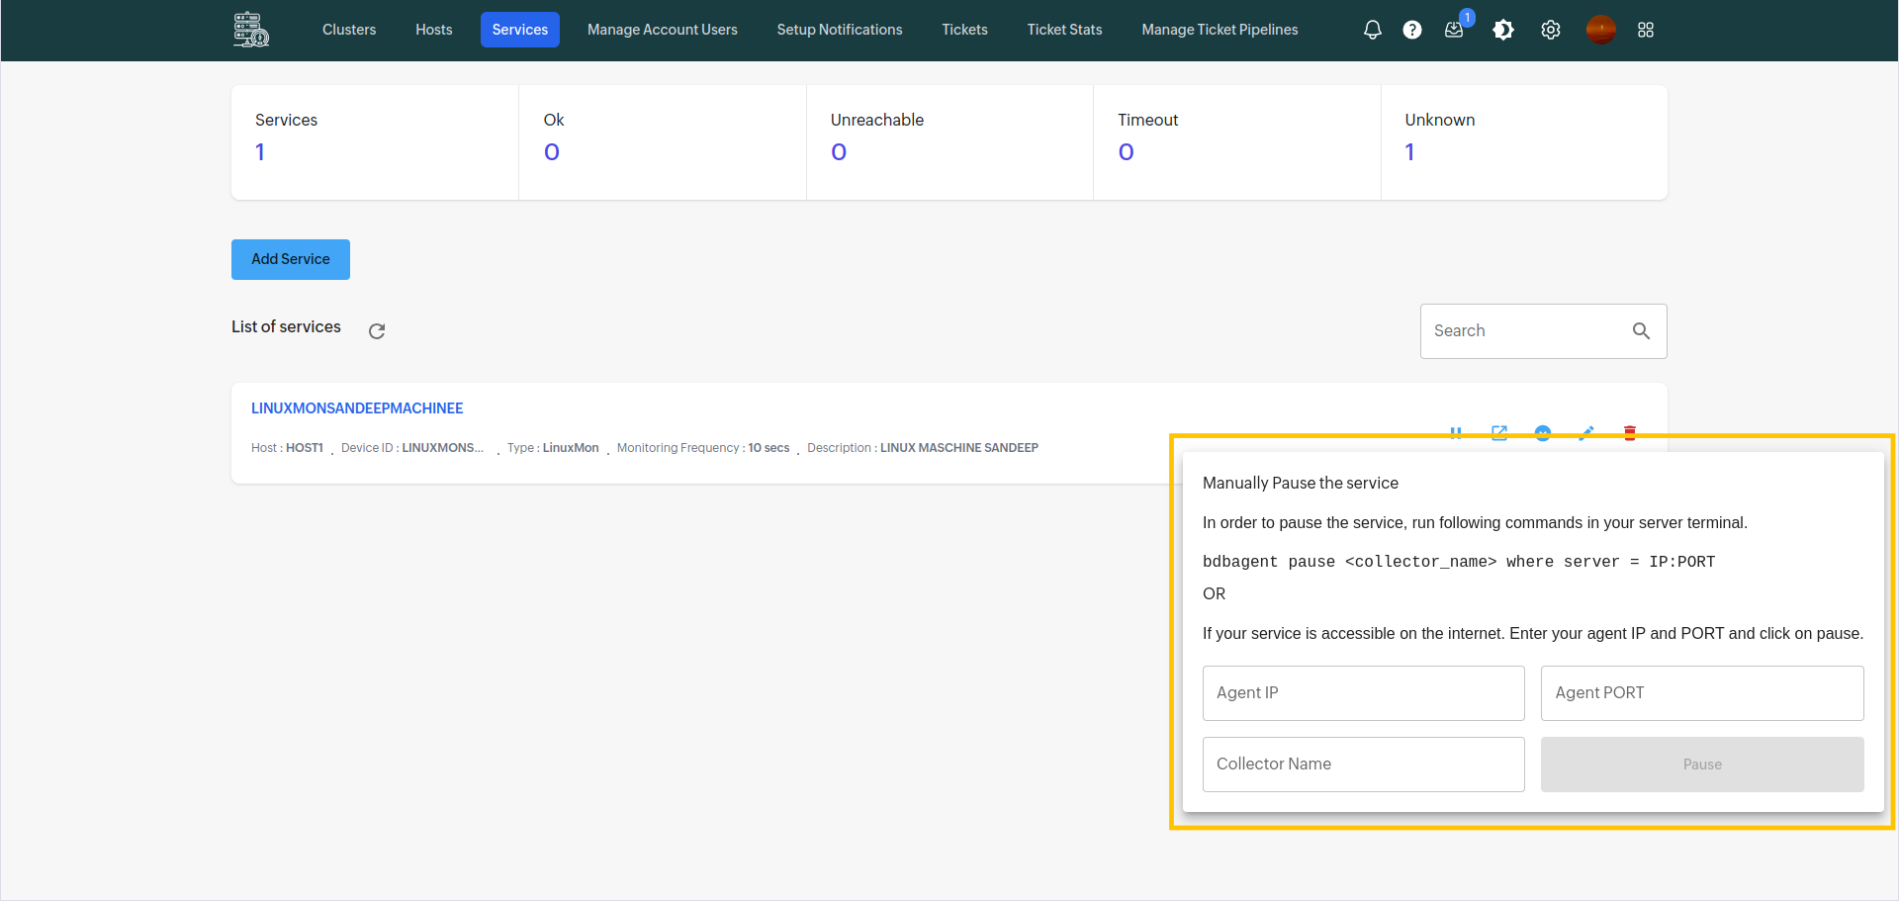The height and width of the screenshot is (901, 1899).
Task: Select the Unknown status card
Action: (x=1524, y=142)
